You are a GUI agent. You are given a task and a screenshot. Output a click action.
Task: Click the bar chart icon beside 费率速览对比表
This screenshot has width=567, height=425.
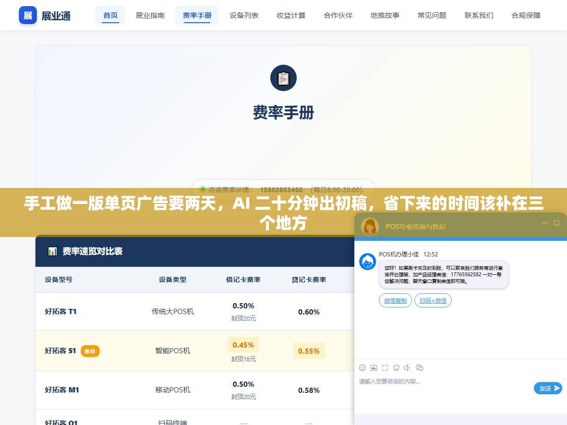click(52, 251)
